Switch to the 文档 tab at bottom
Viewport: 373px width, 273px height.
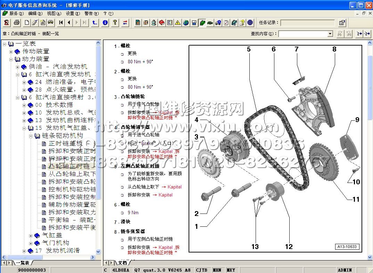(122, 263)
